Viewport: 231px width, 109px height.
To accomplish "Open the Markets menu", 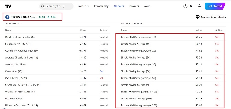I will coord(119,6).
